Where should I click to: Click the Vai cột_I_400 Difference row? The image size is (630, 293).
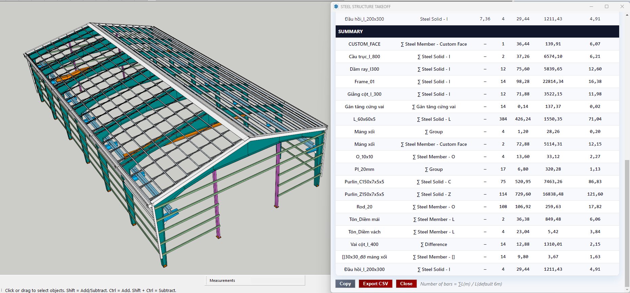click(477, 244)
